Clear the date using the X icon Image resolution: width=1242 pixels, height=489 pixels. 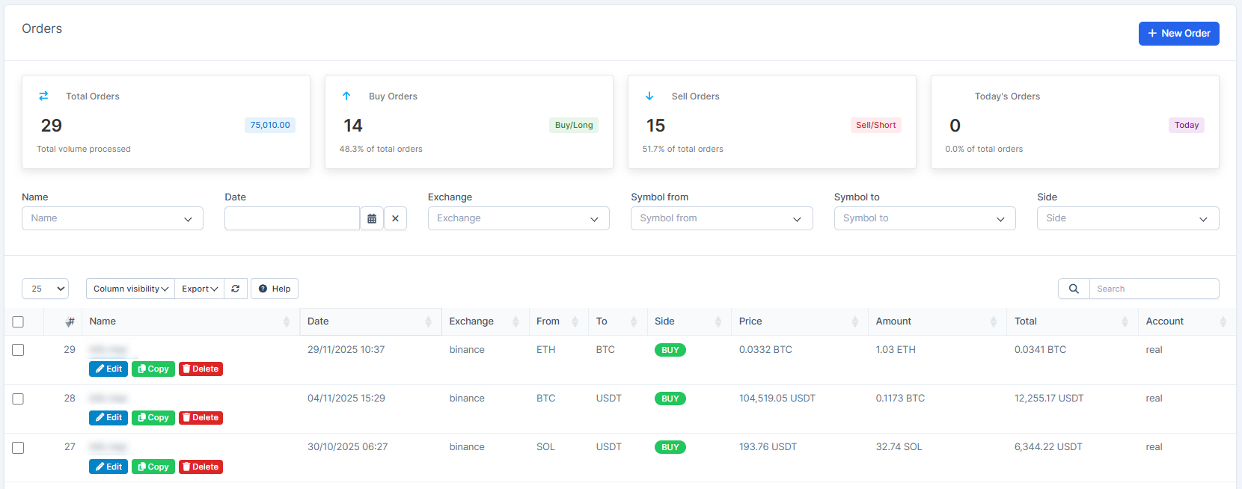395,218
